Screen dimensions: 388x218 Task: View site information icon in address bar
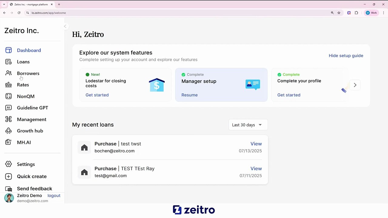pos(28,13)
